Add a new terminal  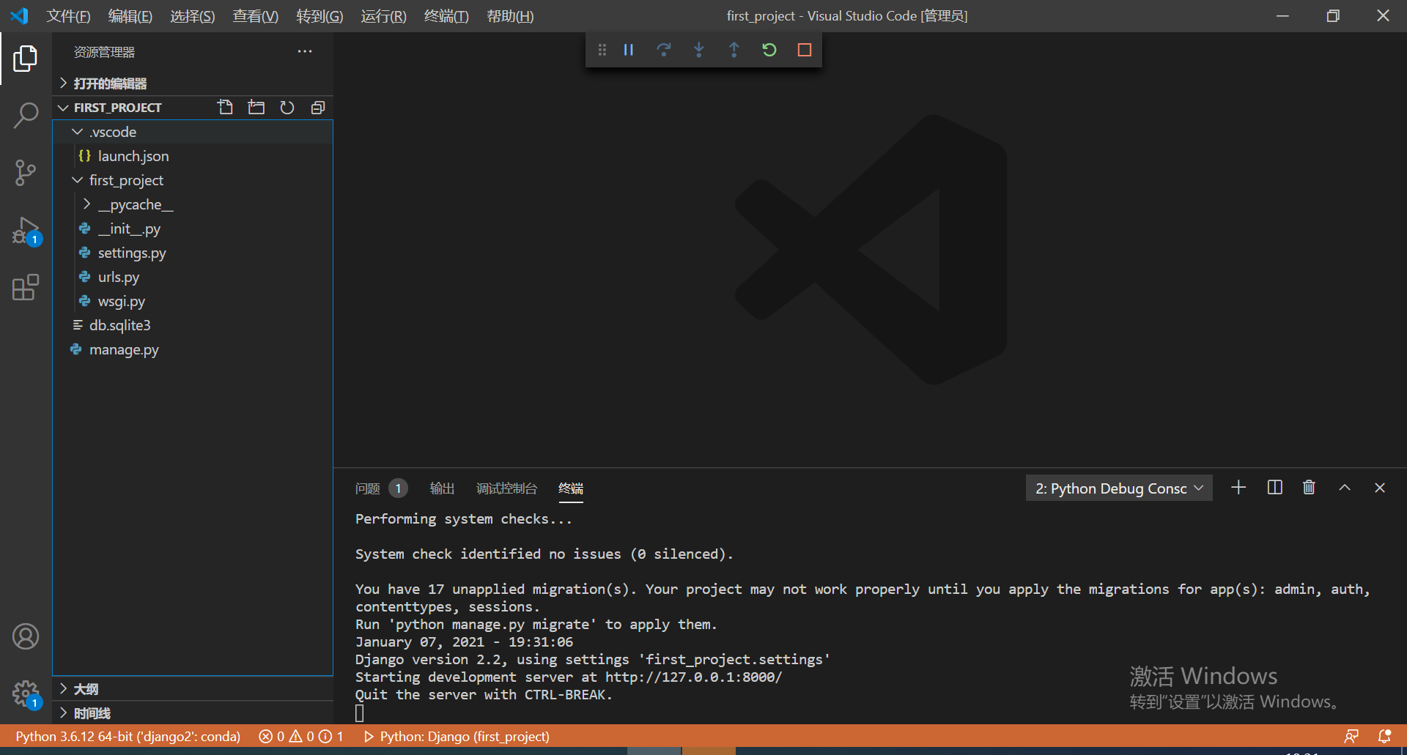pyautogui.click(x=1238, y=488)
